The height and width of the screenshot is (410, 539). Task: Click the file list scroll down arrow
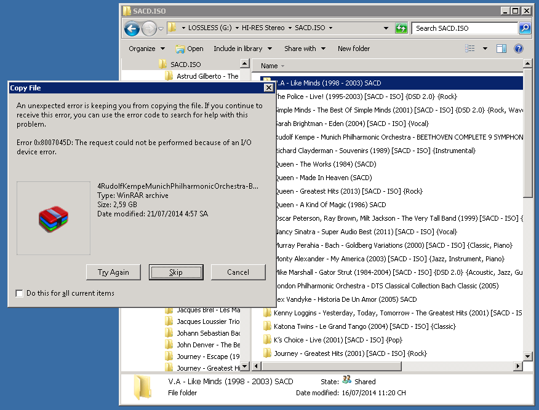[528, 356]
